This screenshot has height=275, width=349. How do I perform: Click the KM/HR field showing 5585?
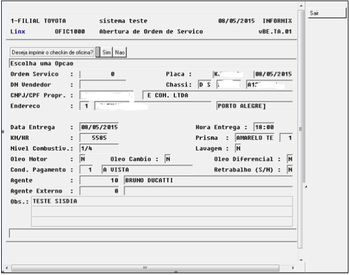coord(93,138)
